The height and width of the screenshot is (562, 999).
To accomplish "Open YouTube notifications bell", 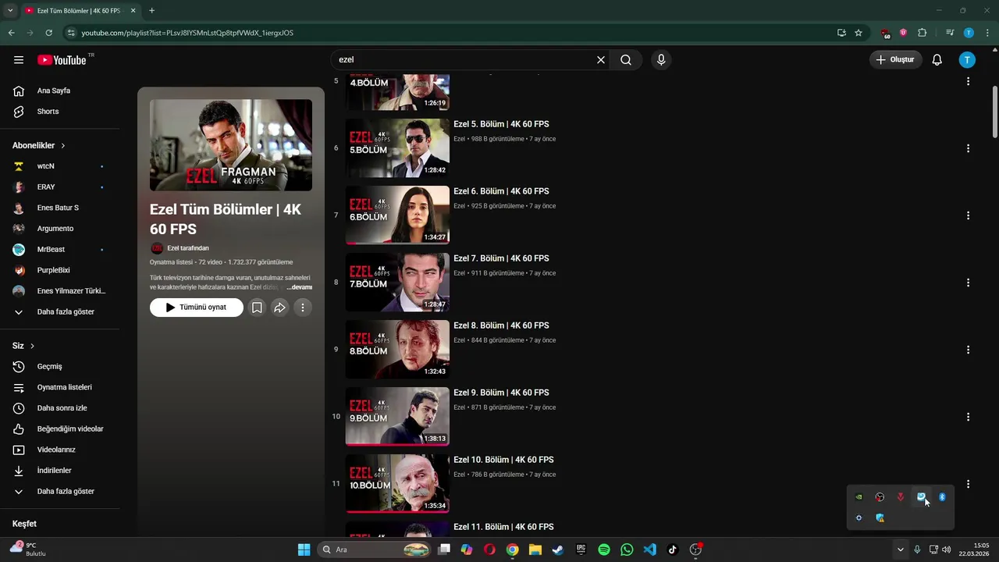I will [x=937, y=60].
